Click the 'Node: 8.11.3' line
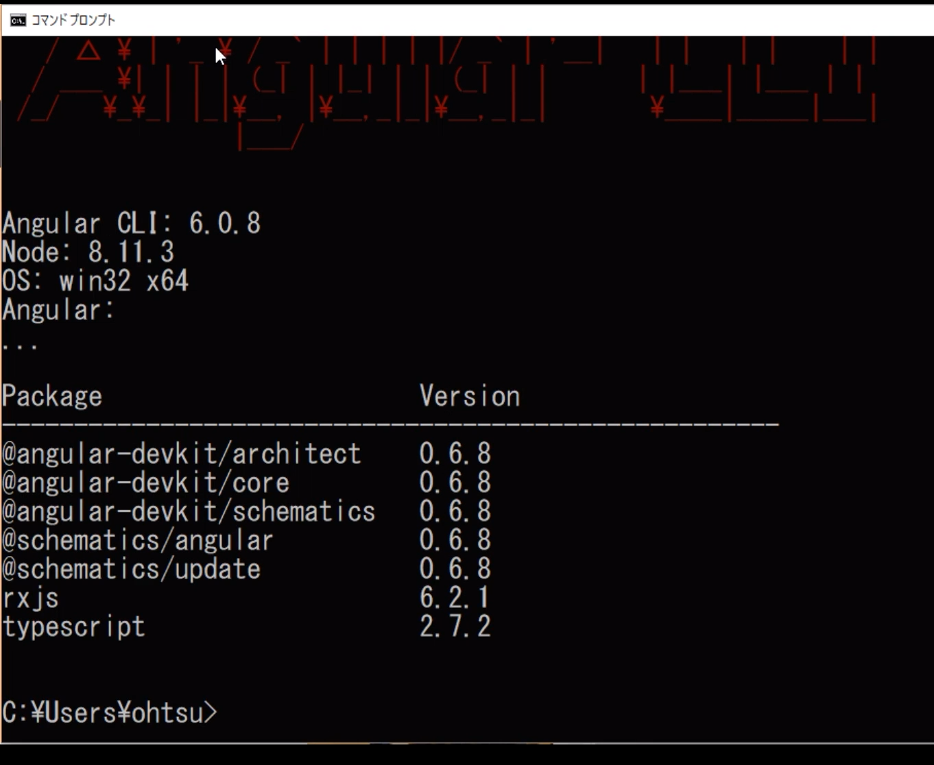Image resolution: width=934 pixels, height=765 pixels. 88,252
